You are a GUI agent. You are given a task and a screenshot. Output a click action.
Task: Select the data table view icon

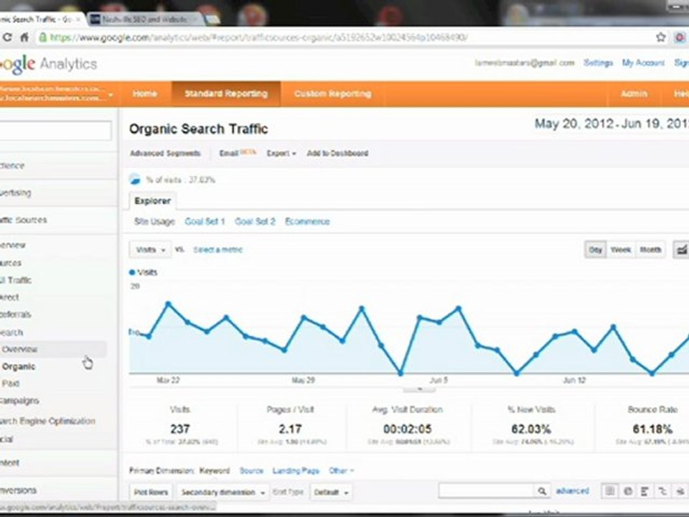(x=610, y=491)
